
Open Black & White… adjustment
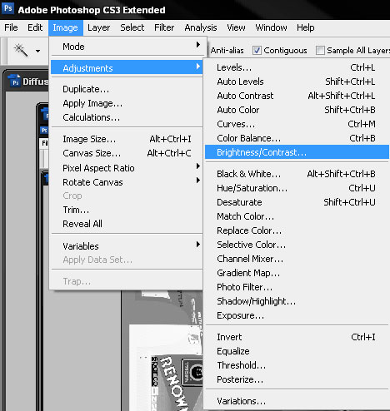(297, 174)
